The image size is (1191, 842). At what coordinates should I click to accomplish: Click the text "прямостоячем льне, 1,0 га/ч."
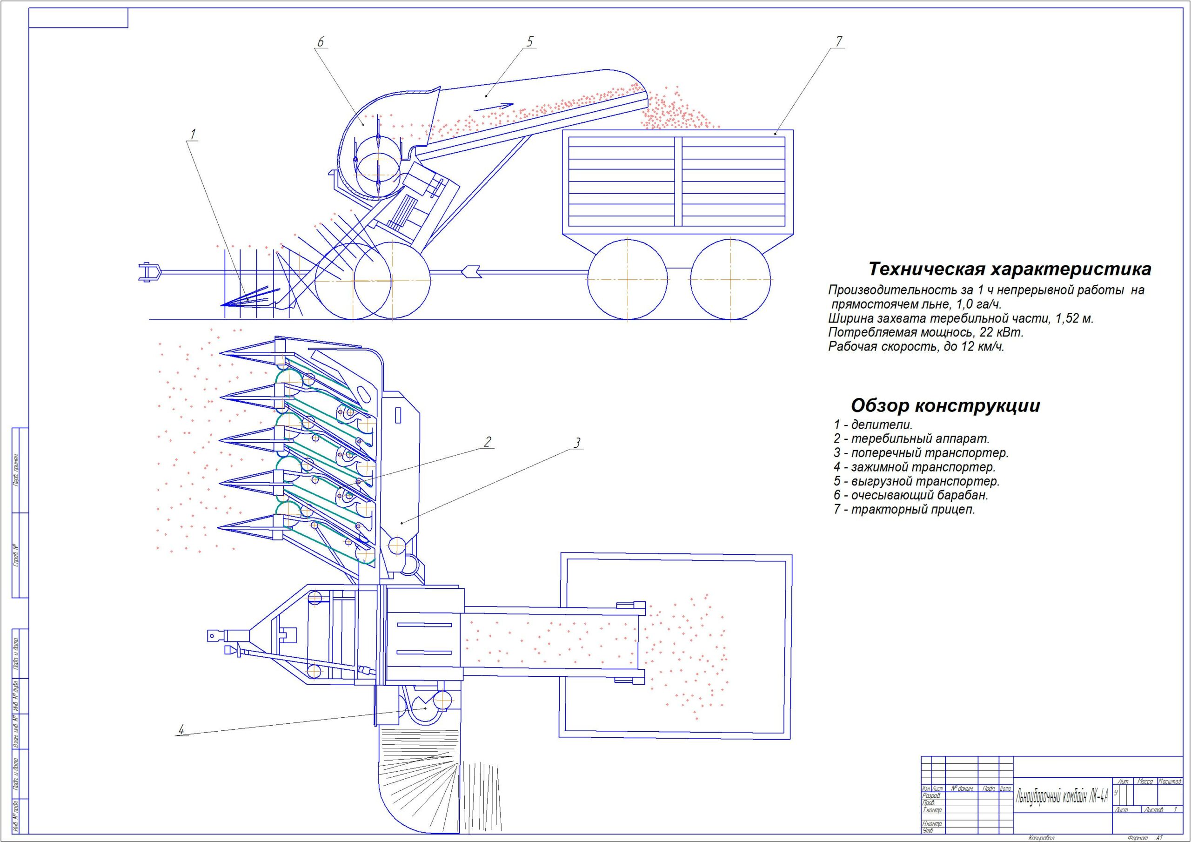coord(916,304)
